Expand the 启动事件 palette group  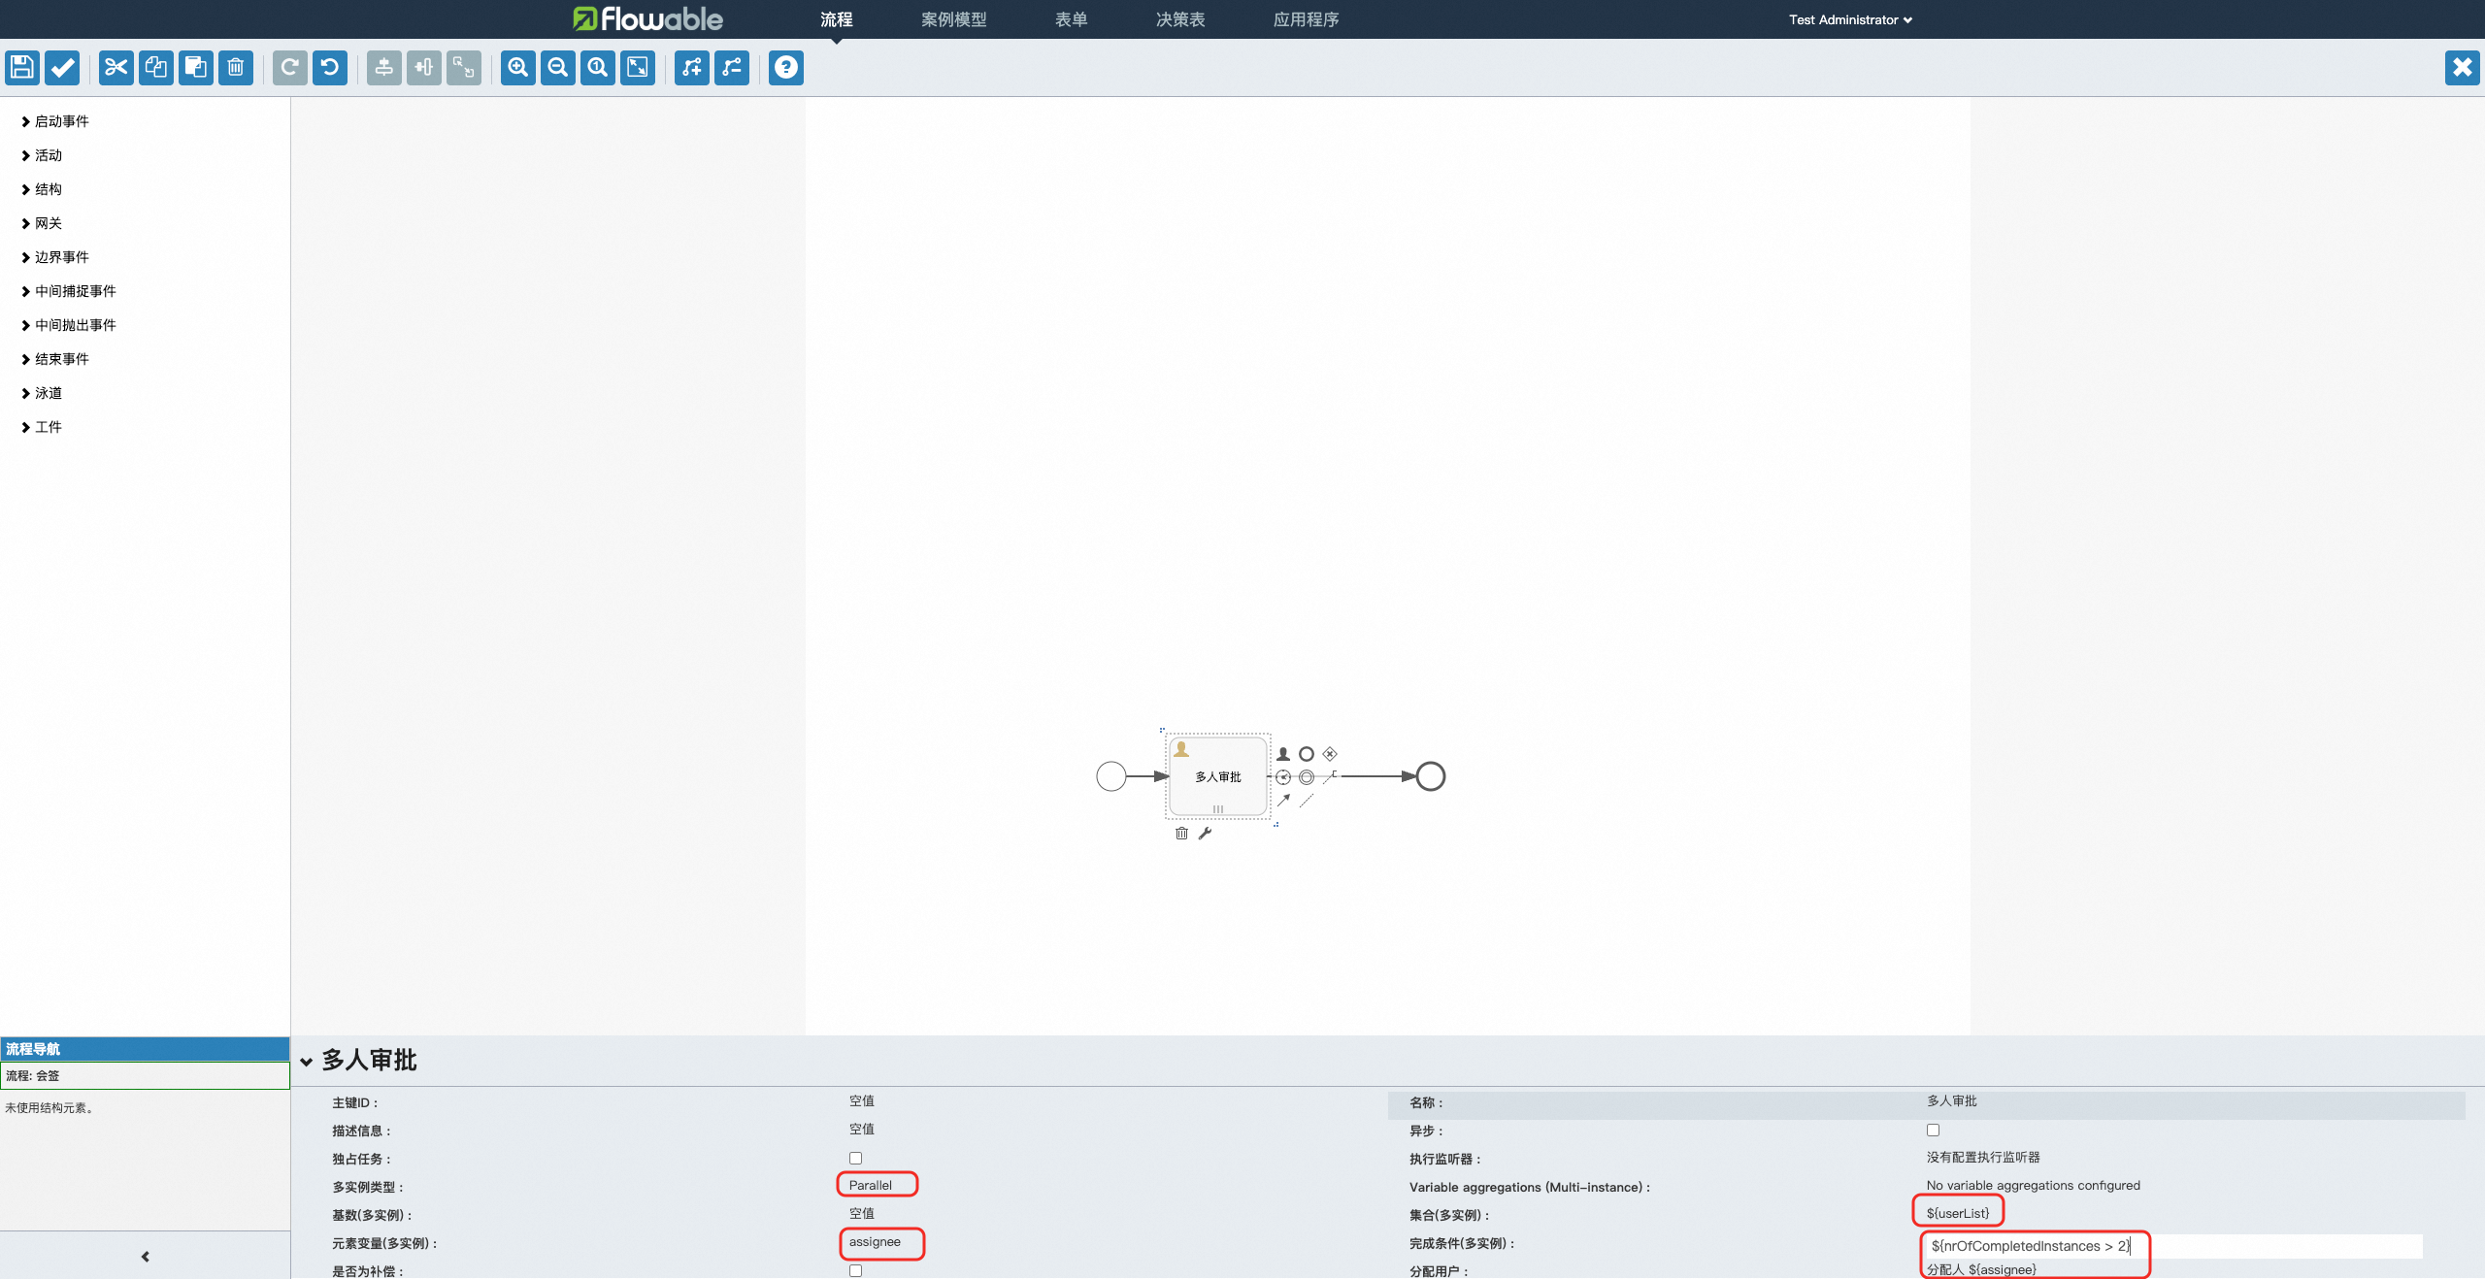61,121
